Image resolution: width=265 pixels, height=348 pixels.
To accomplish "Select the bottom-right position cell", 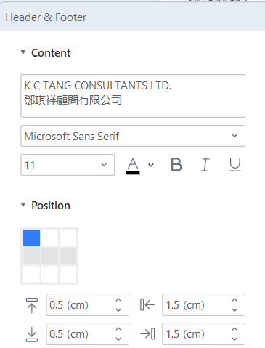I will click(x=68, y=274).
